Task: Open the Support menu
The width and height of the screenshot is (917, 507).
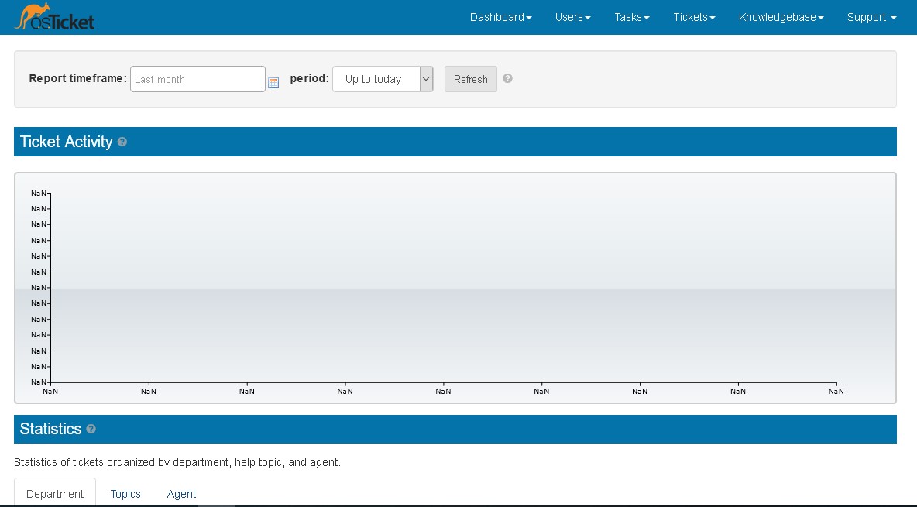Action: tap(871, 18)
